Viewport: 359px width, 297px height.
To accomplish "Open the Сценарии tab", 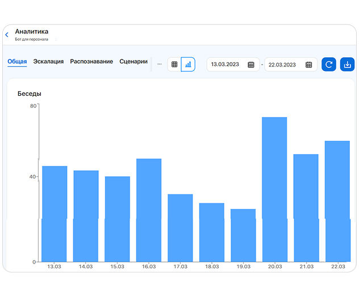I will point(133,61).
